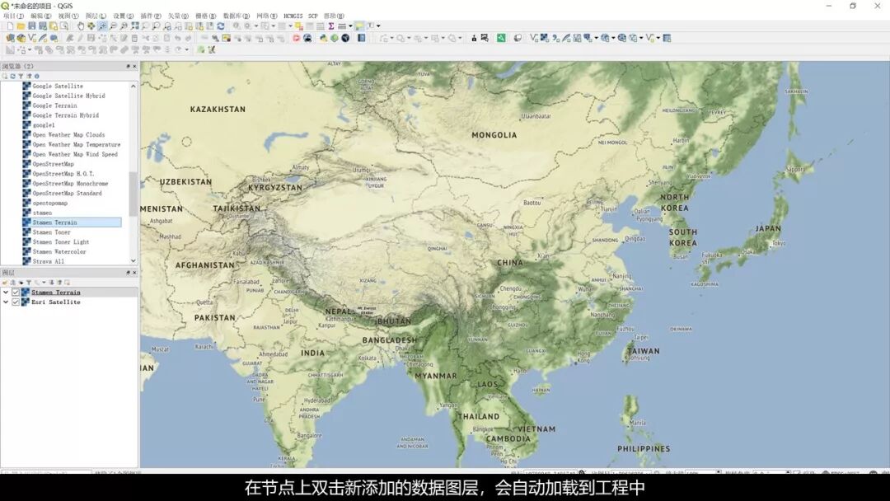Select OpenStreetMap H.O.T. entry

(63, 174)
